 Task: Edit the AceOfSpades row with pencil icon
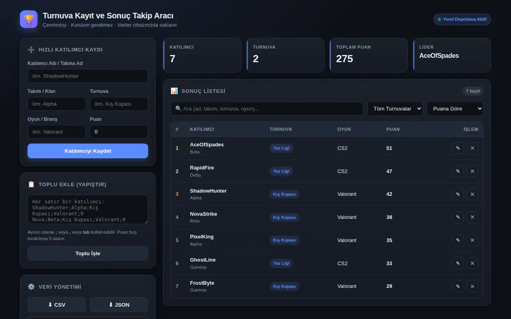click(458, 148)
